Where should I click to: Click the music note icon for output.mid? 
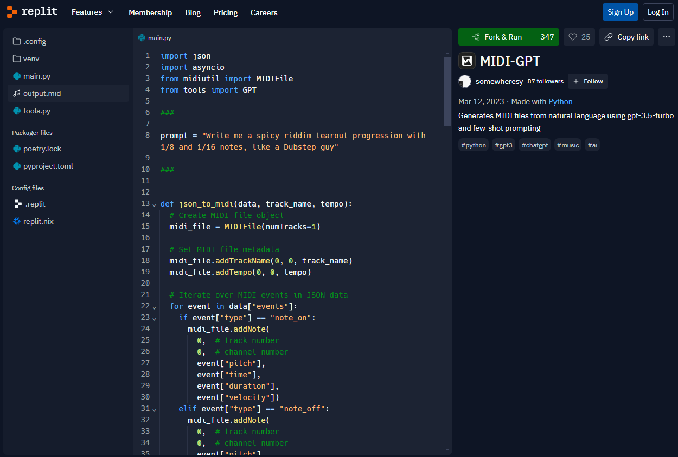tap(17, 93)
